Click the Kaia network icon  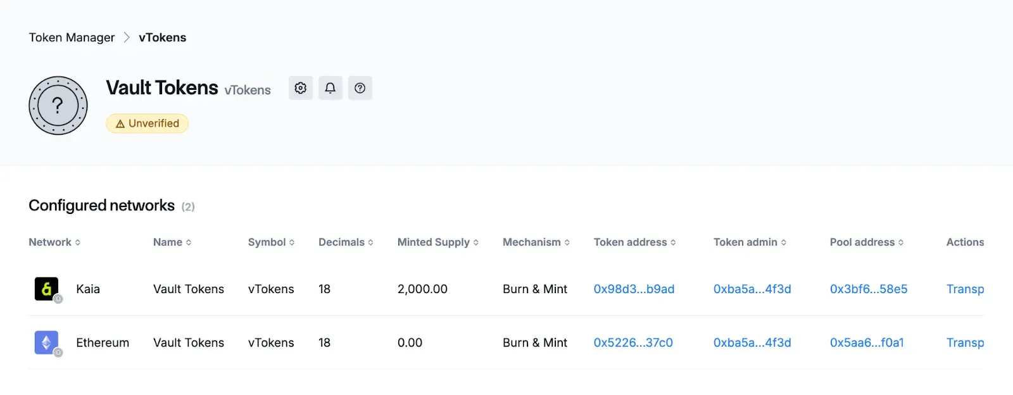point(47,289)
